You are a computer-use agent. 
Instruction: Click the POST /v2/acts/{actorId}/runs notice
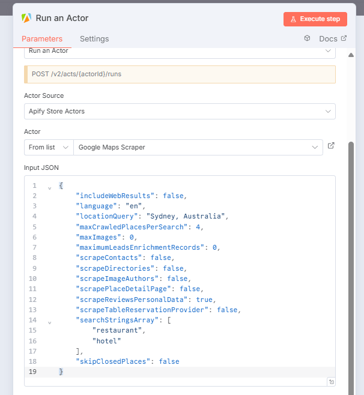180,74
